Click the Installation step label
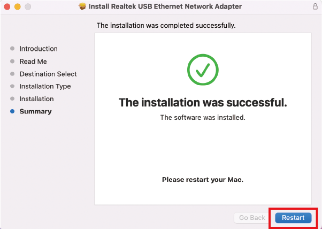 pyautogui.click(x=36, y=99)
